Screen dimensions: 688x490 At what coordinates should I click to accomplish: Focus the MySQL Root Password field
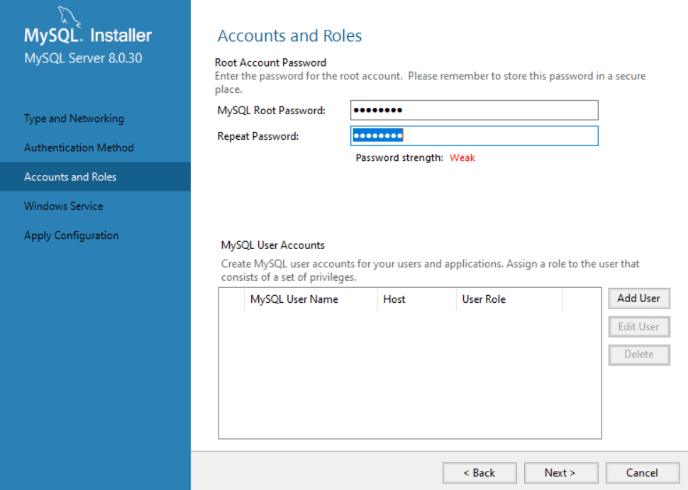475,110
